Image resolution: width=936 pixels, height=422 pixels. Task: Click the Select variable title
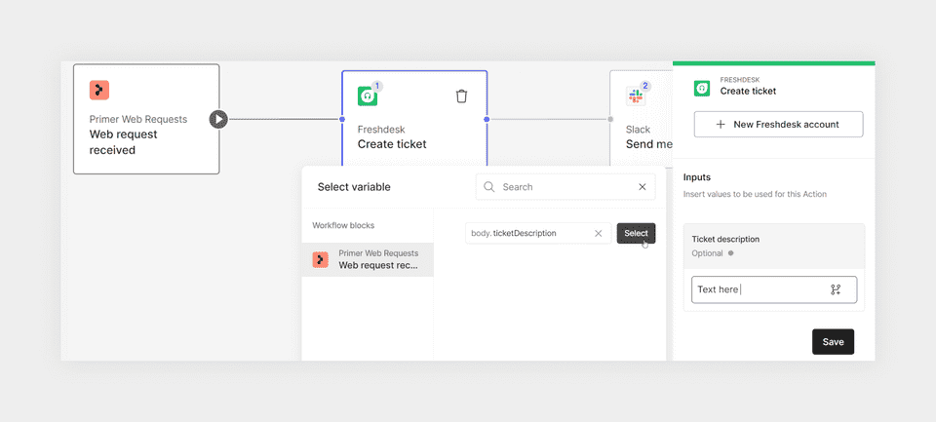point(354,187)
